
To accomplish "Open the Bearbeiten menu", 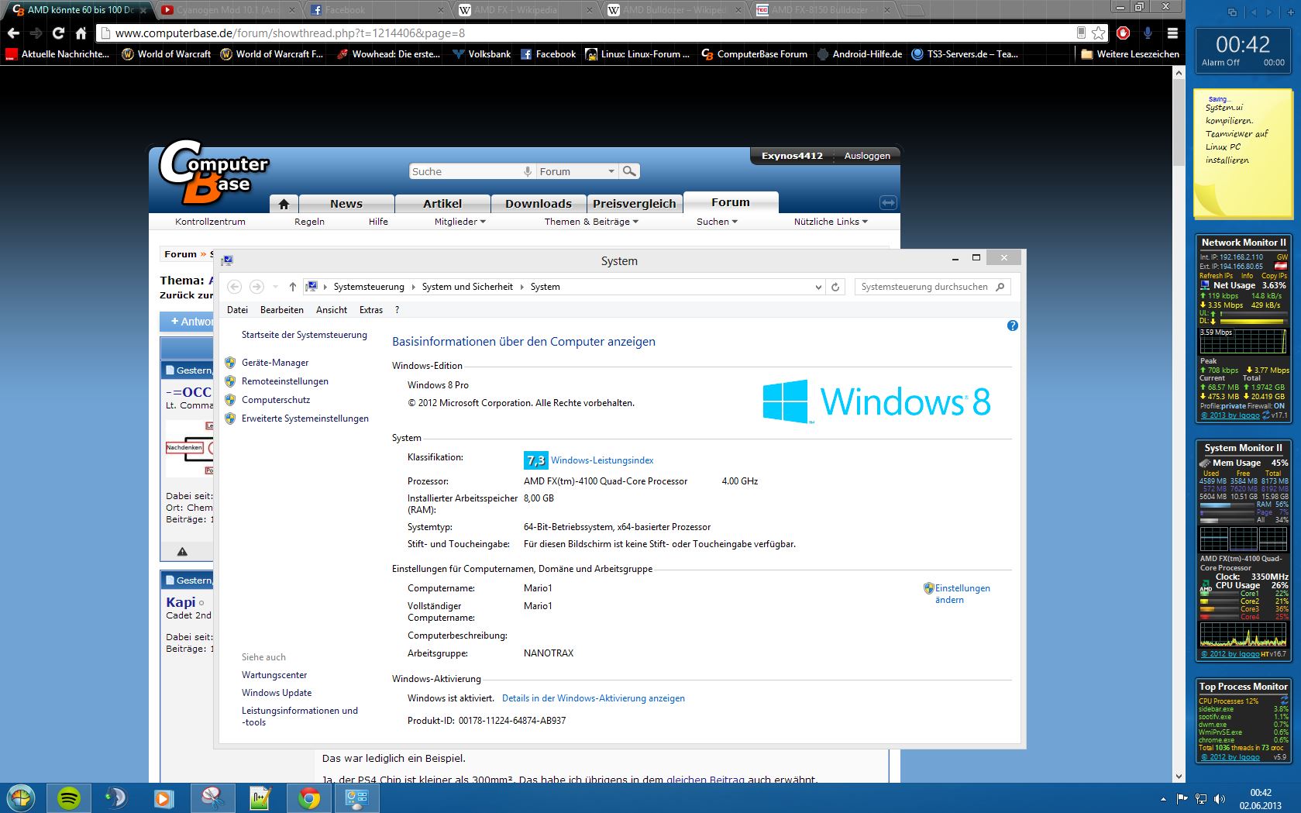I will coord(282,310).
